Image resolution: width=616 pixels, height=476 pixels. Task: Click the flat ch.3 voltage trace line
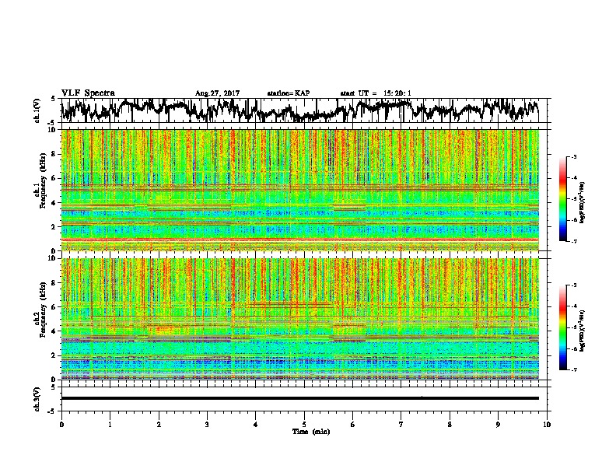click(x=300, y=398)
